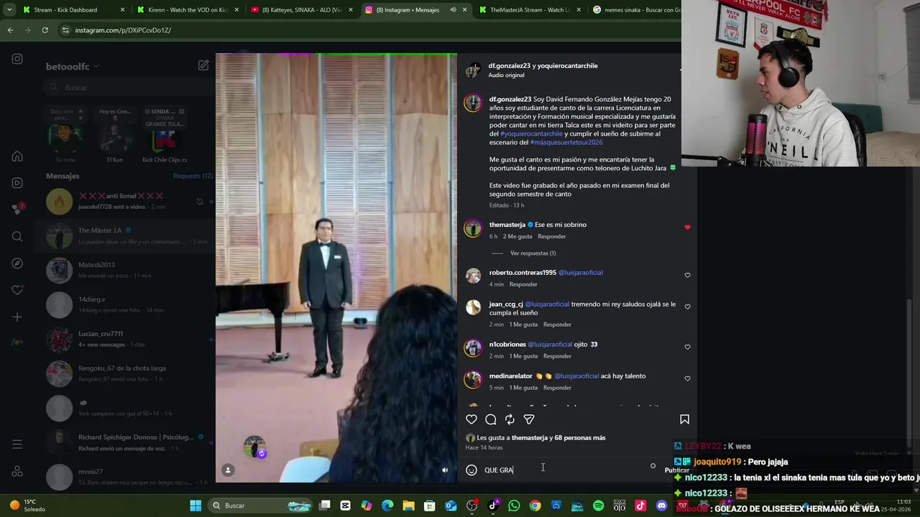The height and width of the screenshot is (517, 920).
Task: Reload the page with the refresh button
Action: [x=45, y=30]
